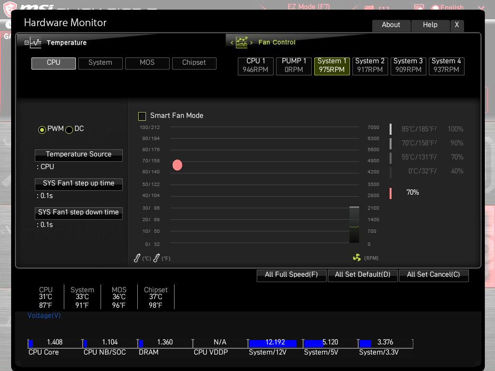Click System/12V voltage 12.192 bar
495x371 pixels.
275,343
